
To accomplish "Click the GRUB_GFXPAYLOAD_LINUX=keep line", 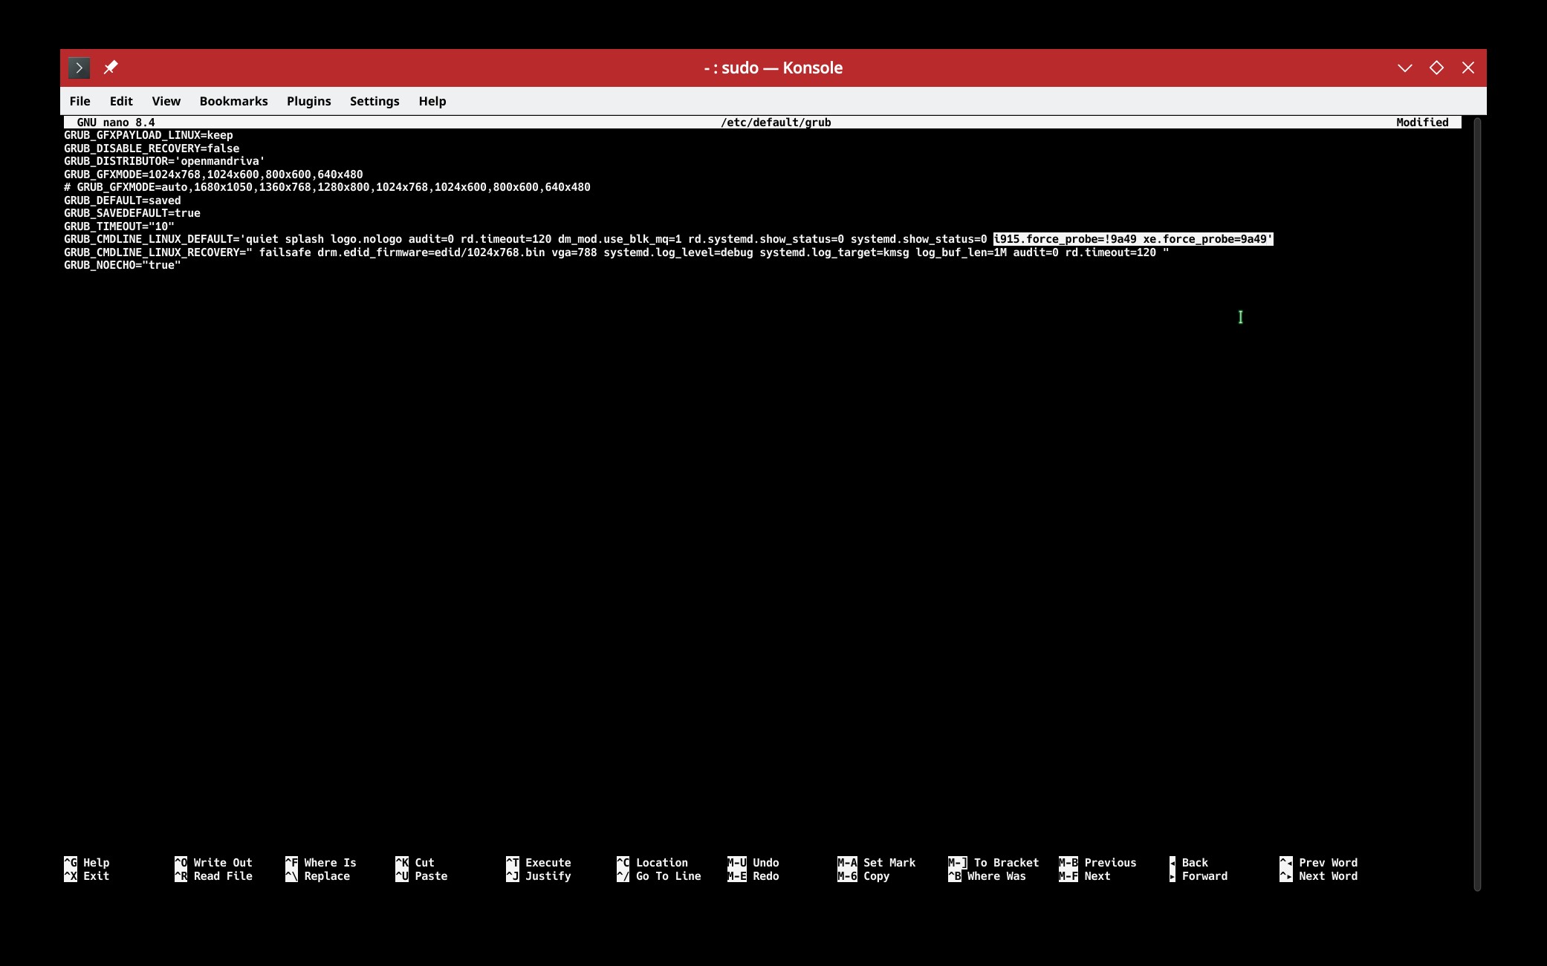I will pos(148,135).
